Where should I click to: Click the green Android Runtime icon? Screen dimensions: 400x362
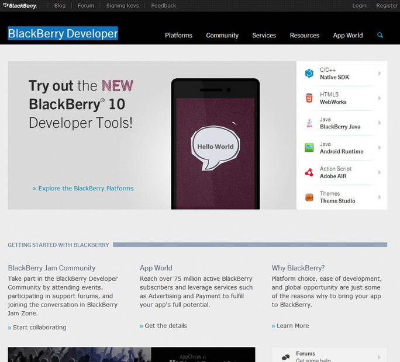[x=309, y=148]
